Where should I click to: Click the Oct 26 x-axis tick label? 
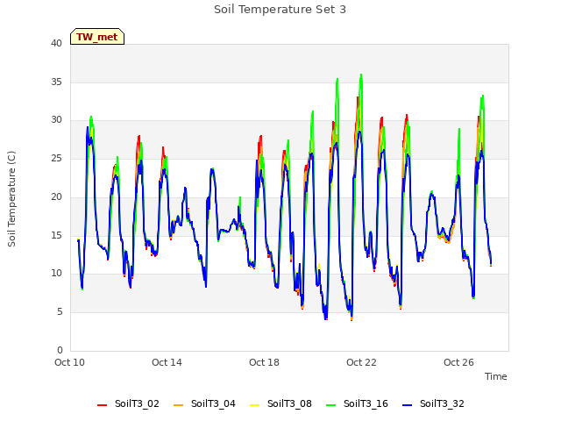[458, 362]
